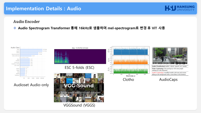Select the orange Clotho histogram plot
The width and height of the screenshot is (201, 113).
[x=131, y=60]
